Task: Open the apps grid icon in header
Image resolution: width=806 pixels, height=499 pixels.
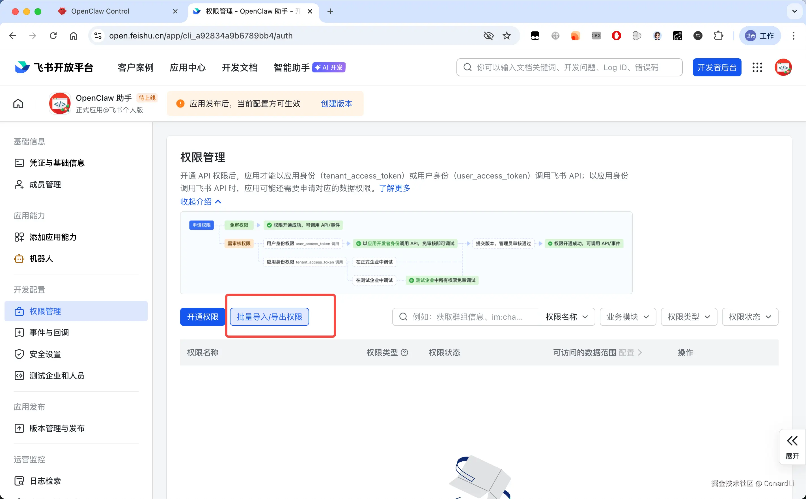Action: [x=757, y=67]
